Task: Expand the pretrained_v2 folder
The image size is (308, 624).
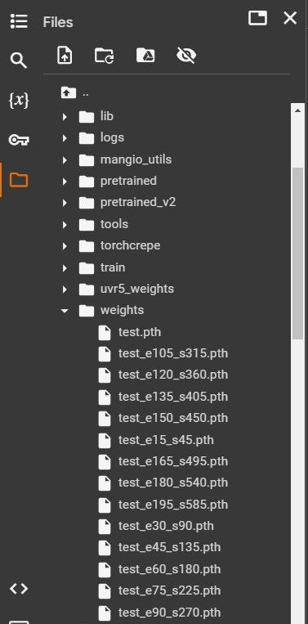Action: pos(65,203)
